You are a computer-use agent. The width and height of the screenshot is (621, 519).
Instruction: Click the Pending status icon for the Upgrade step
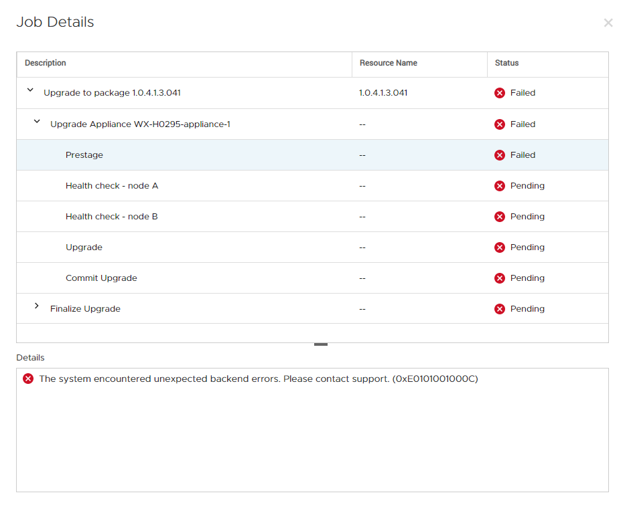click(499, 247)
